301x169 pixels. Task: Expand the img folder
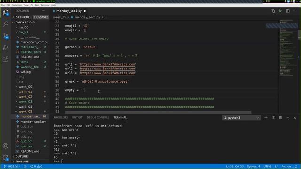tap(31, 77)
